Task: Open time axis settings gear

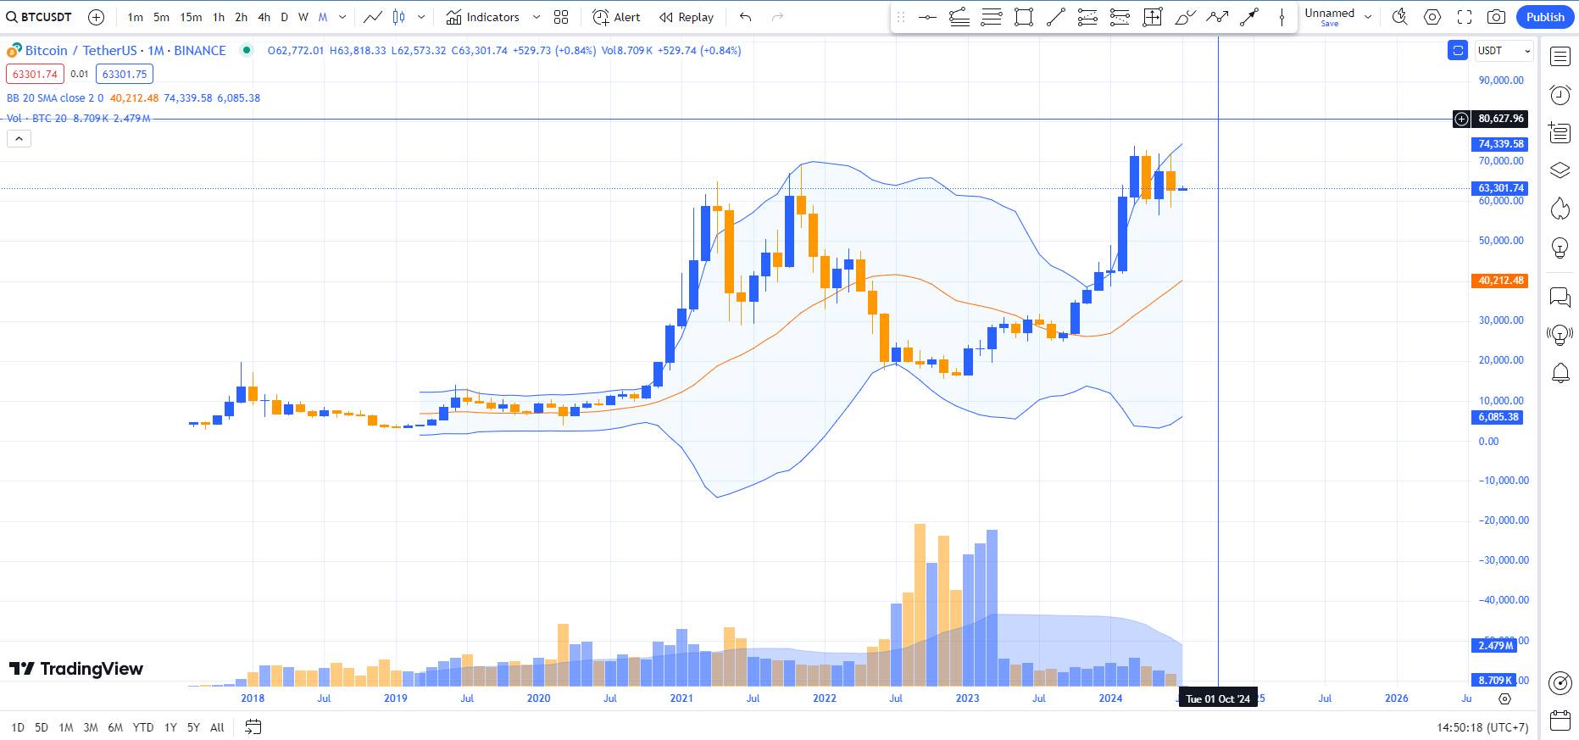Action: [1504, 699]
